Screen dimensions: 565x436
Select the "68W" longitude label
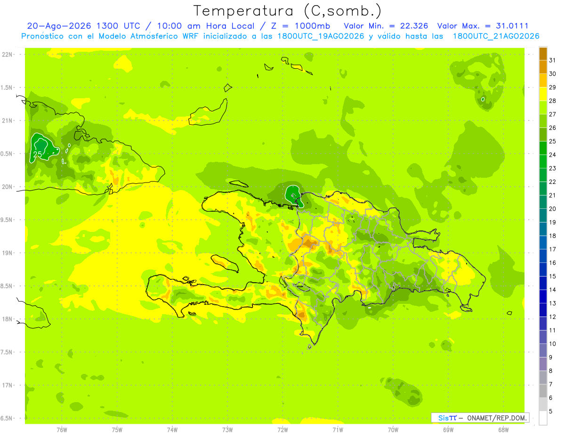503,430
